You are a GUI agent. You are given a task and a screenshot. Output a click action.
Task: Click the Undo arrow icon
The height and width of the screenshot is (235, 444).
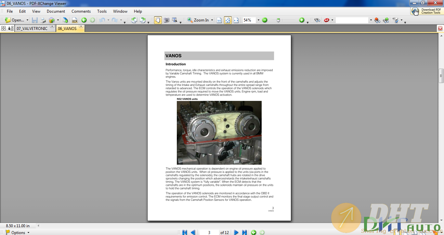tap(102, 20)
